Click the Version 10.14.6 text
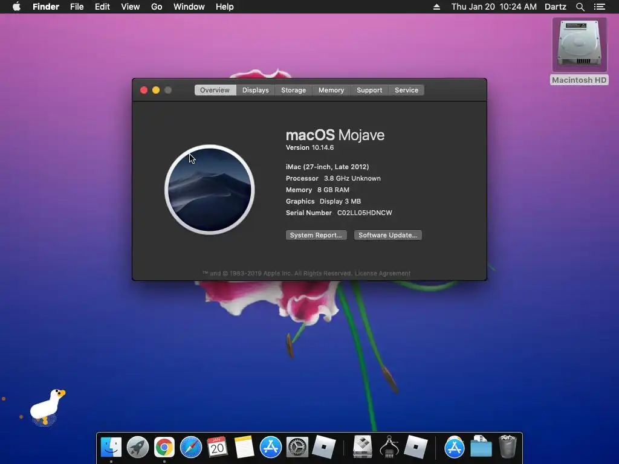The image size is (619, 464). click(x=310, y=147)
